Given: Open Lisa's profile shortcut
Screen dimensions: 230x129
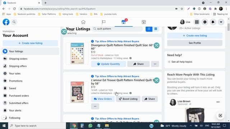Looking at the screenshot, I should pyautogui.click(x=185, y=22).
